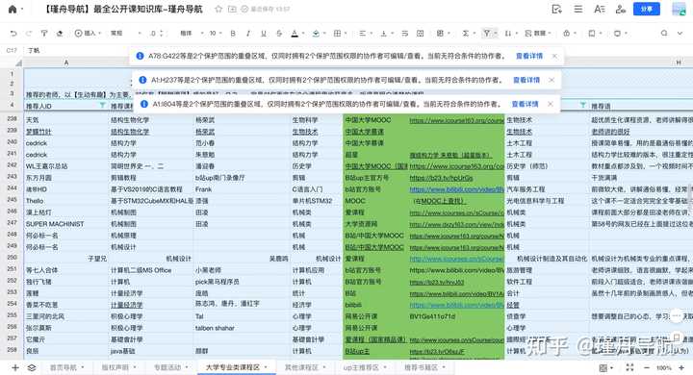The image size is (693, 375).
Task: Click the text translate icon at top right
Action: click(600, 9)
